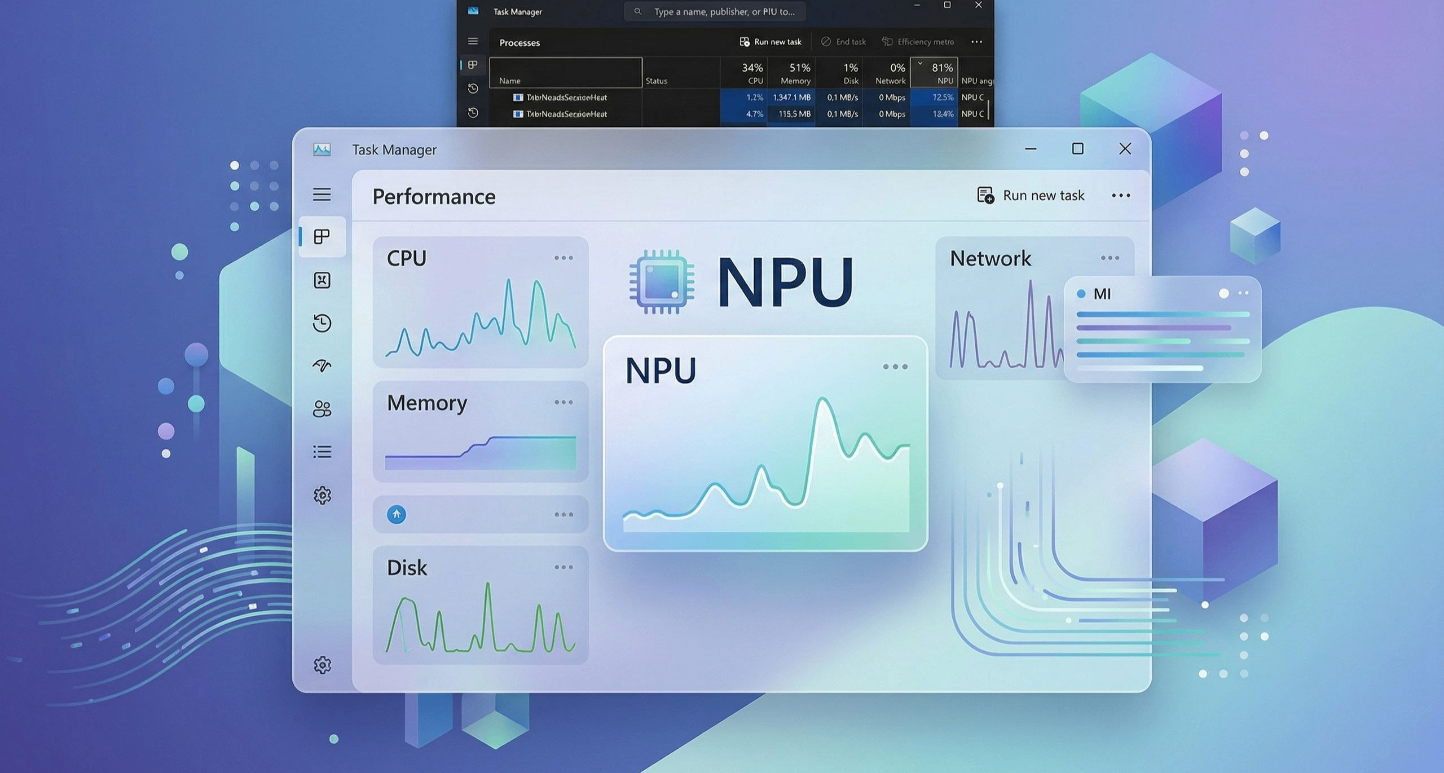
Task: Click End task in the dark Task Manager toolbar
Action: click(844, 41)
